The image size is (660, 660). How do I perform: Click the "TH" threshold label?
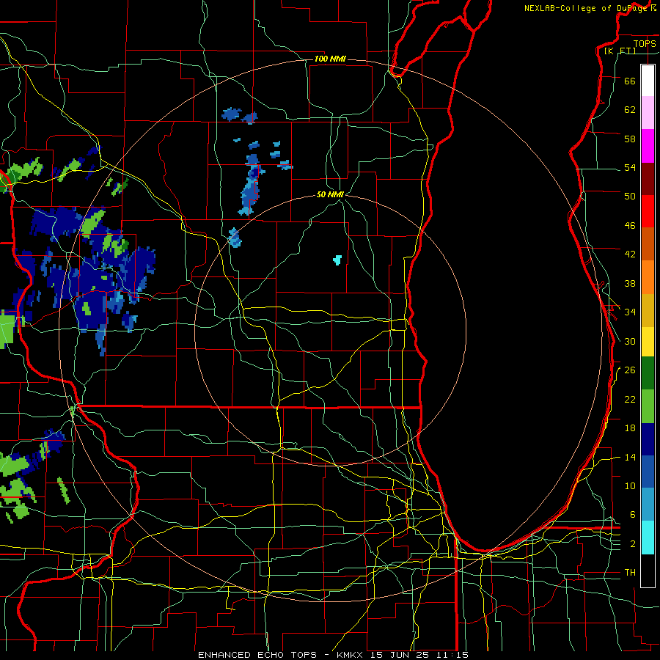(630, 573)
